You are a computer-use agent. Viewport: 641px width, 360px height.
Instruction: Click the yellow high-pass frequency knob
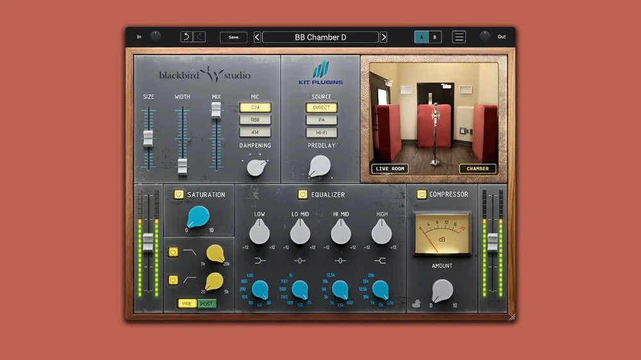pos(214,282)
